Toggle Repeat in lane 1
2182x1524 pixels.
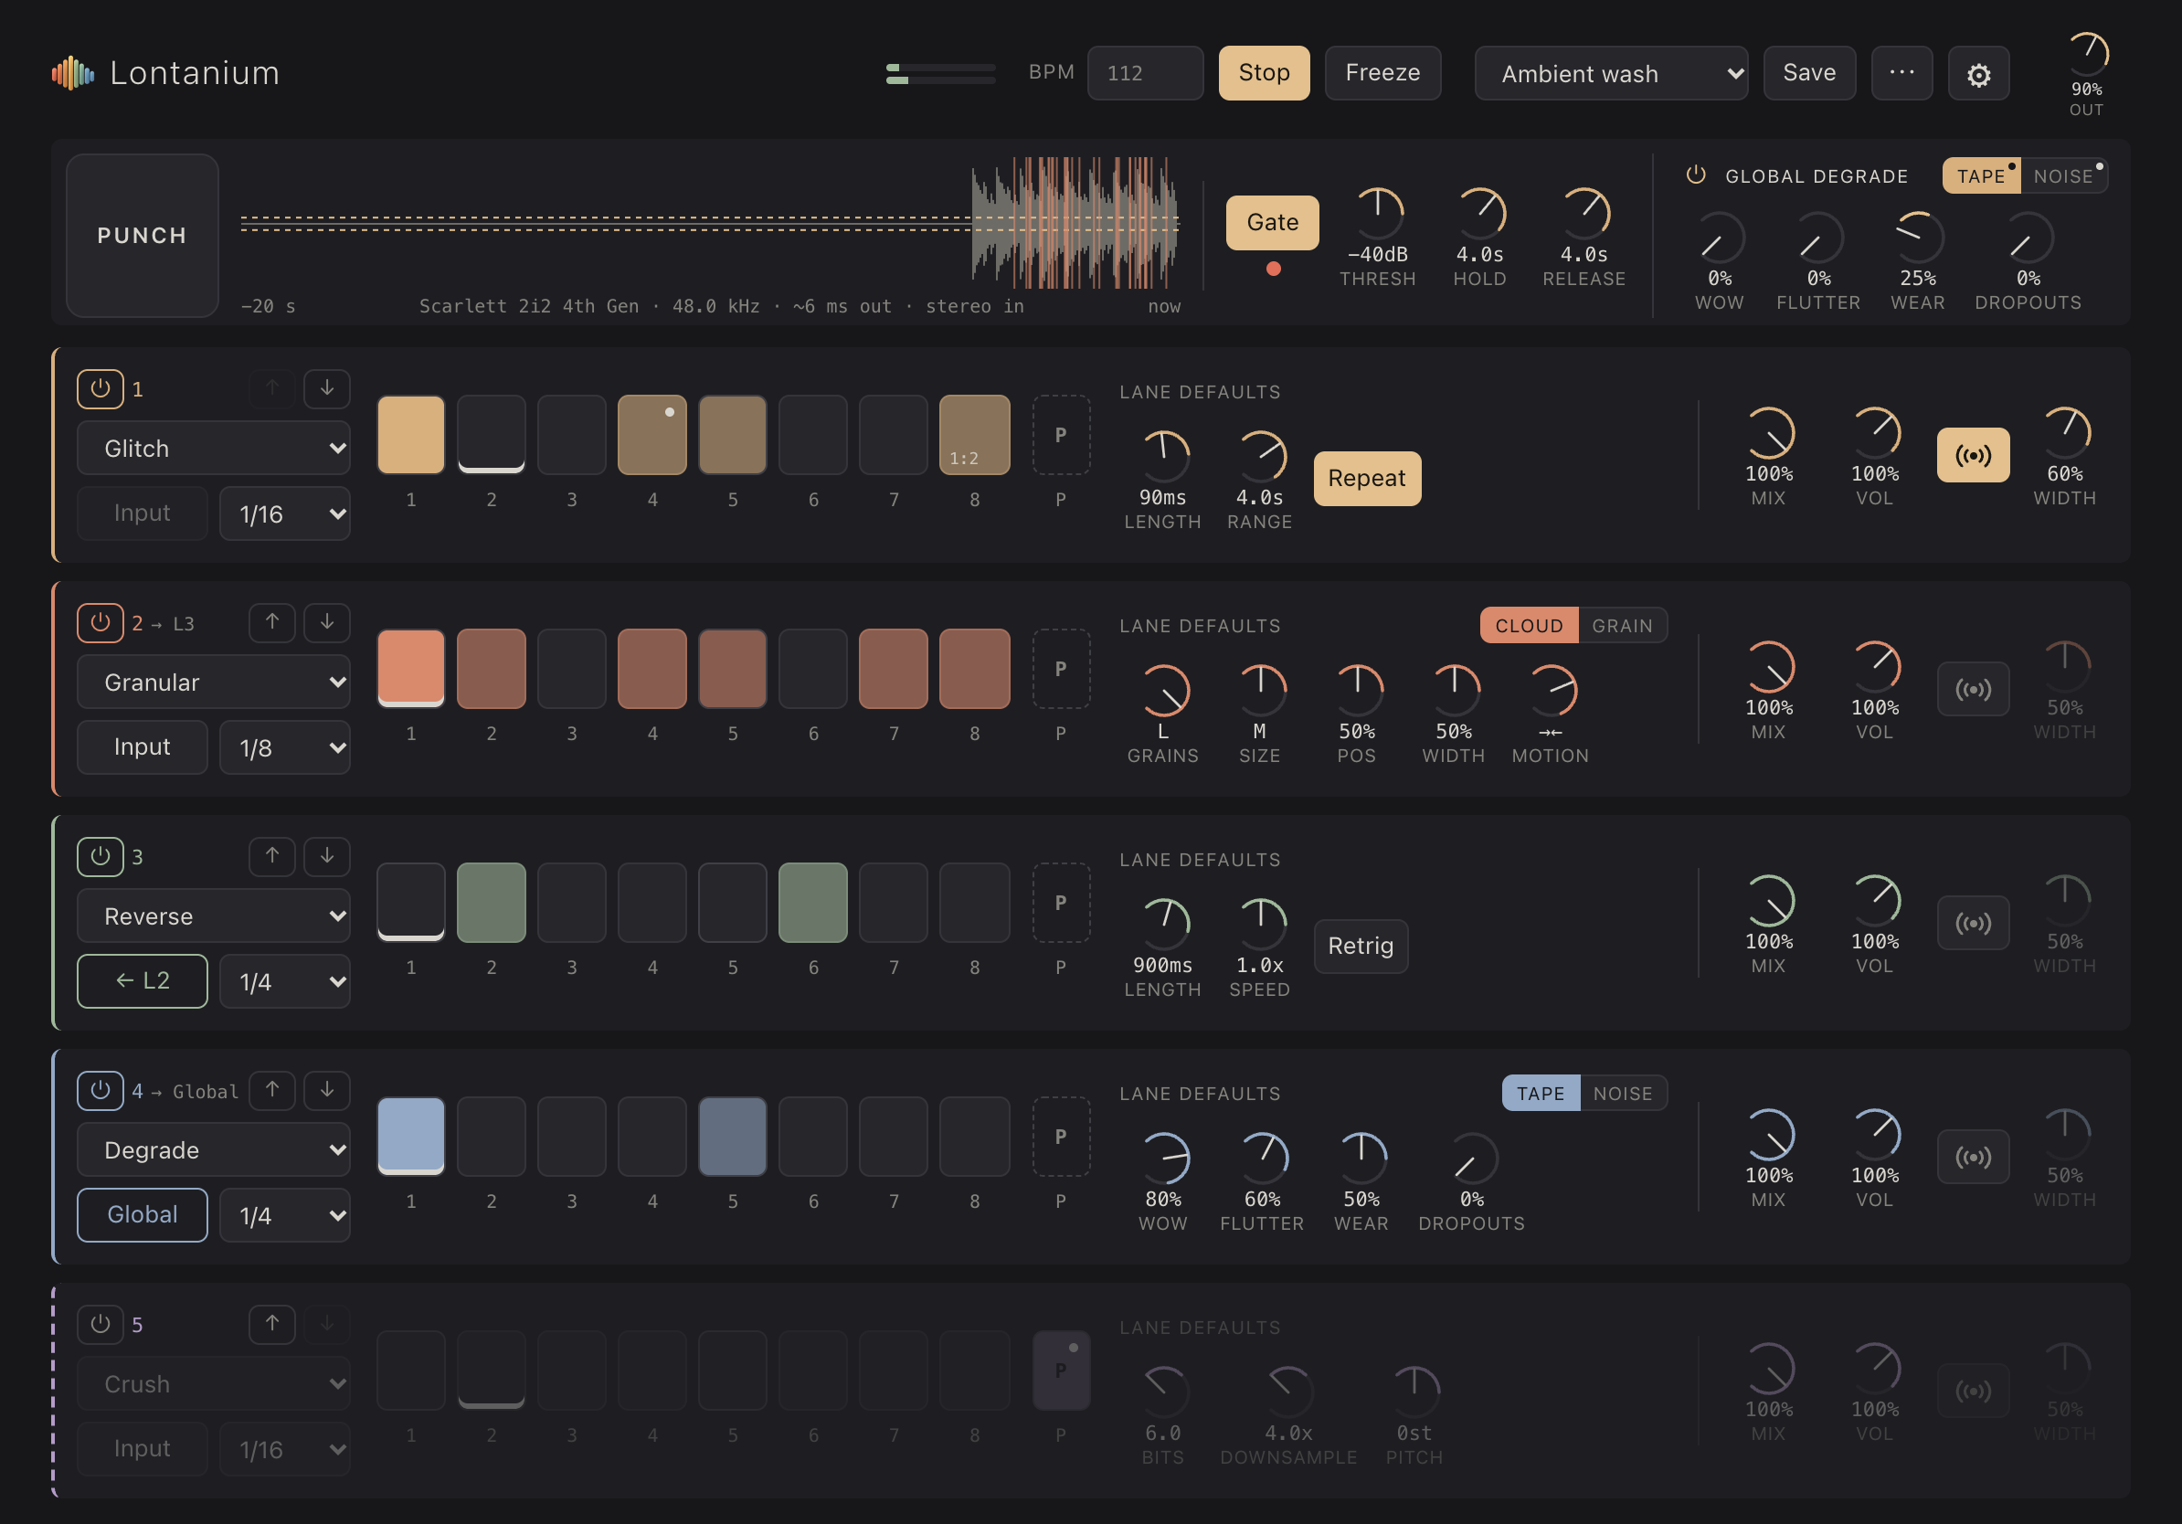pos(1367,478)
